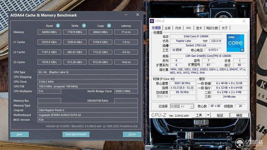Click L3 Cache Read value 1019.3 GB/s

pos(49,62)
